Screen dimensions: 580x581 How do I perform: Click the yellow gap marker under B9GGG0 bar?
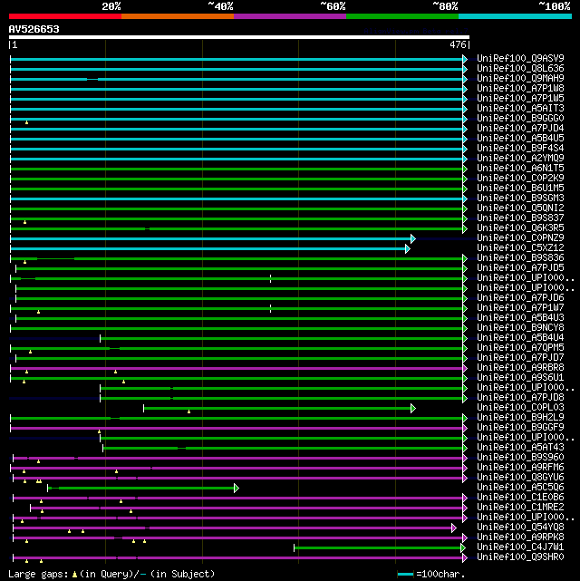click(26, 122)
